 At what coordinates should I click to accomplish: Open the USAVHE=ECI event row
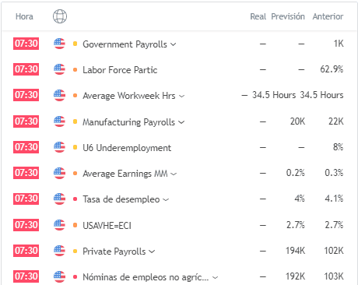[x=107, y=226]
